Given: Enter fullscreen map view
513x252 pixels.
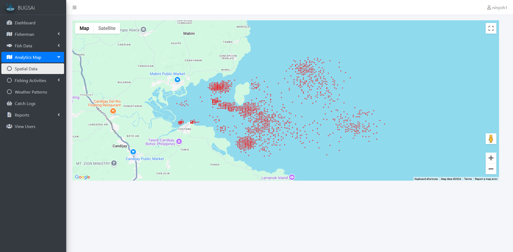Looking at the screenshot, I should click(x=491, y=28).
